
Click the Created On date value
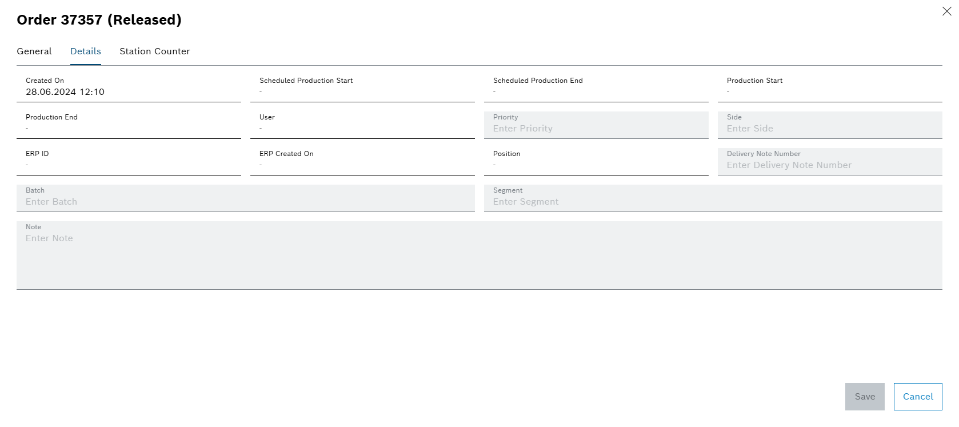pyautogui.click(x=65, y=92)
